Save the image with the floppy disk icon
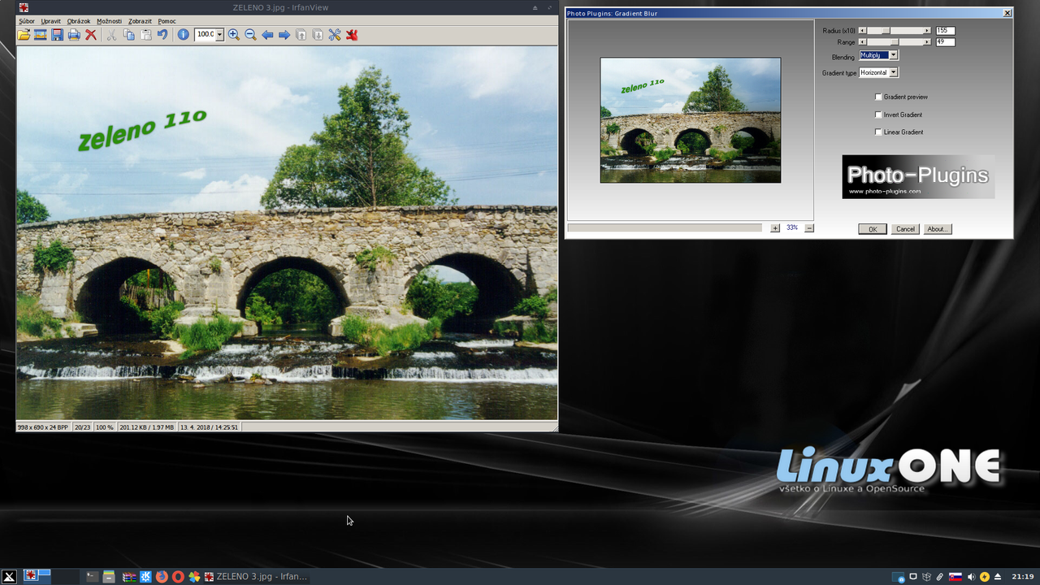 tap(57, 35)
